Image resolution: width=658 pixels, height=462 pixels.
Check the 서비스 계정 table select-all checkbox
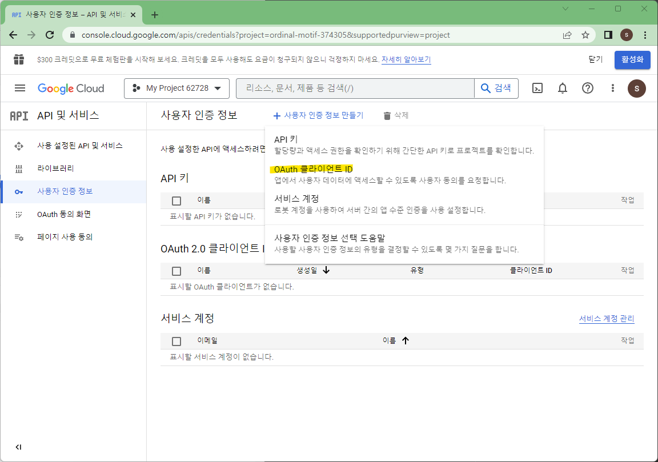click(x=176, y=342)
